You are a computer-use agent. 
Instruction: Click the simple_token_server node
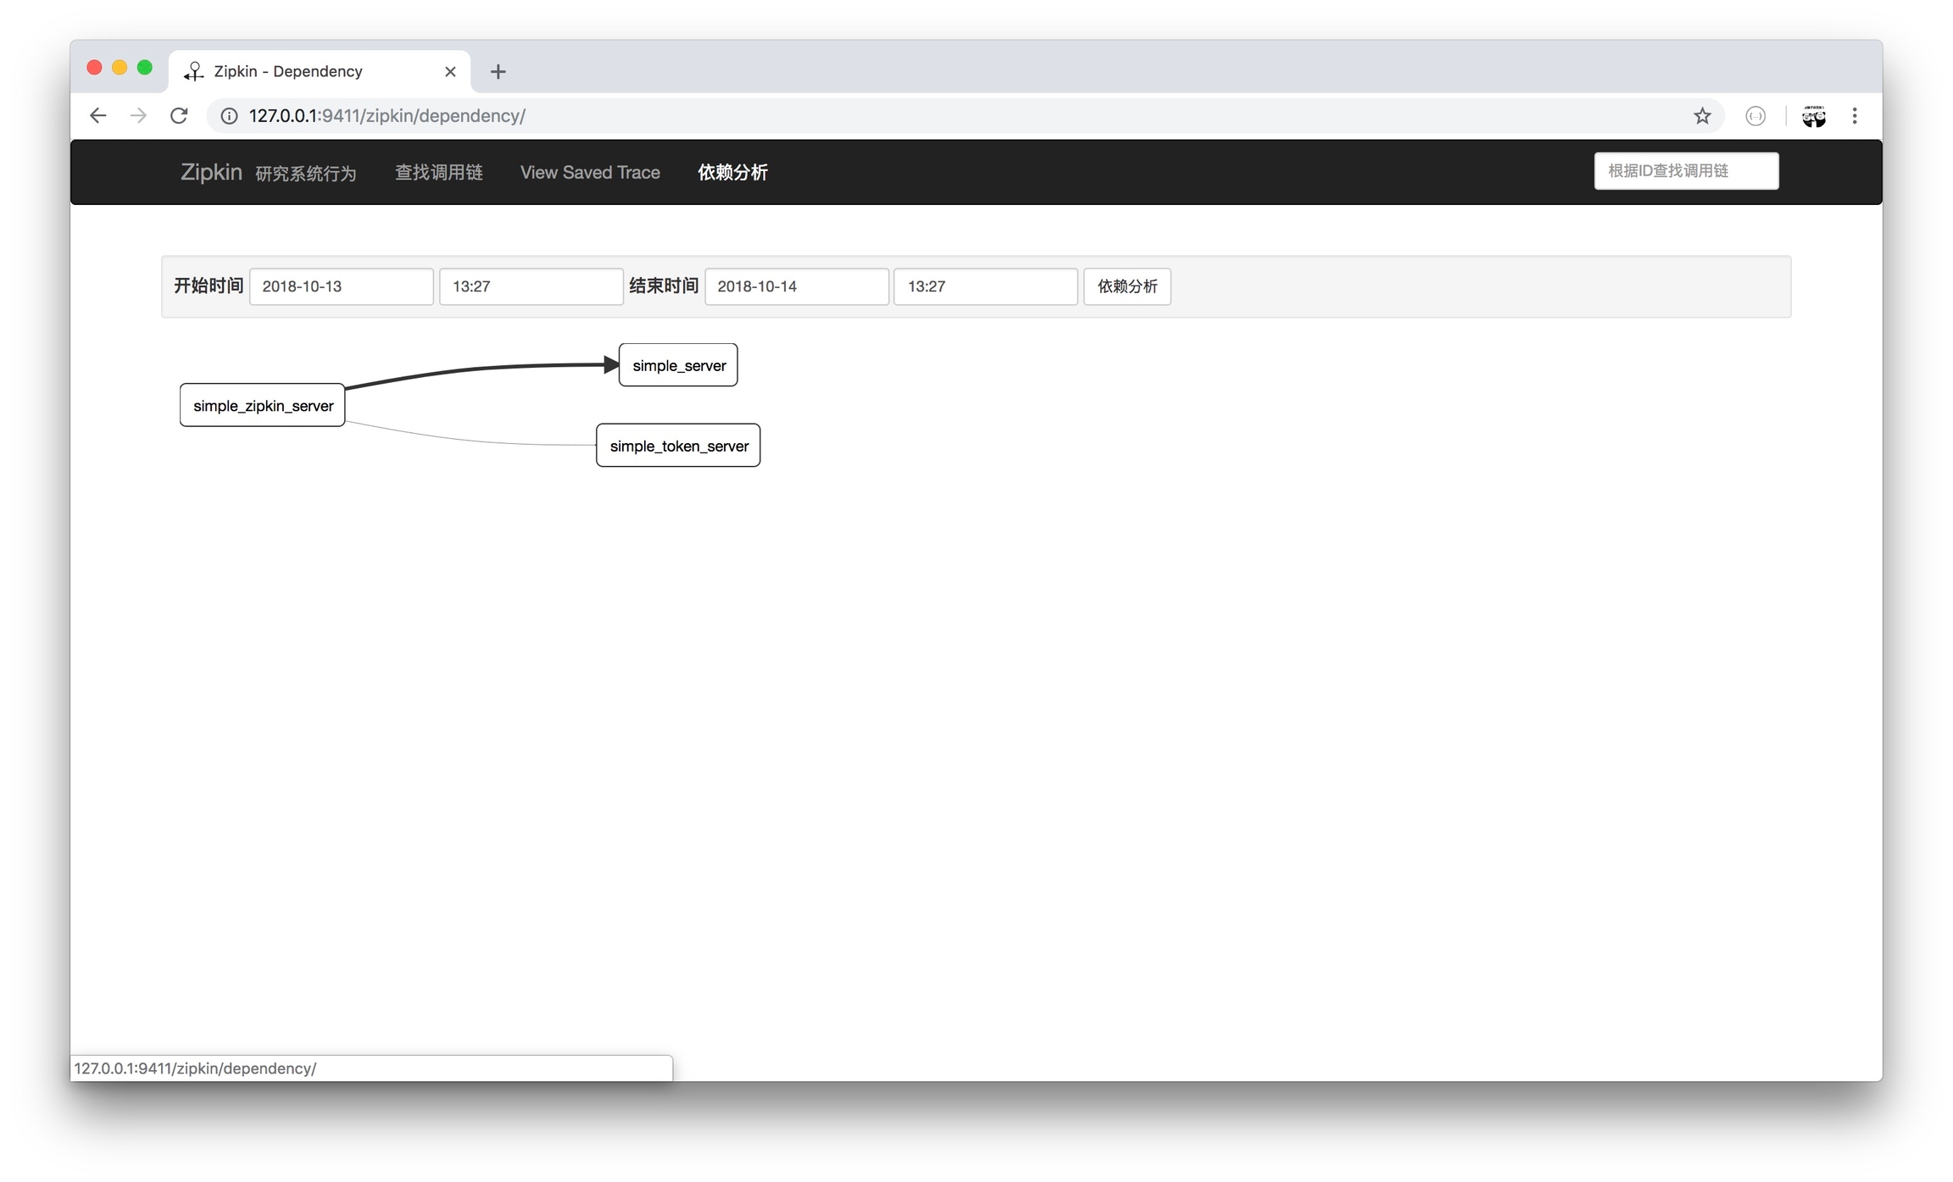pyautogui.click(x=678, y=446)
